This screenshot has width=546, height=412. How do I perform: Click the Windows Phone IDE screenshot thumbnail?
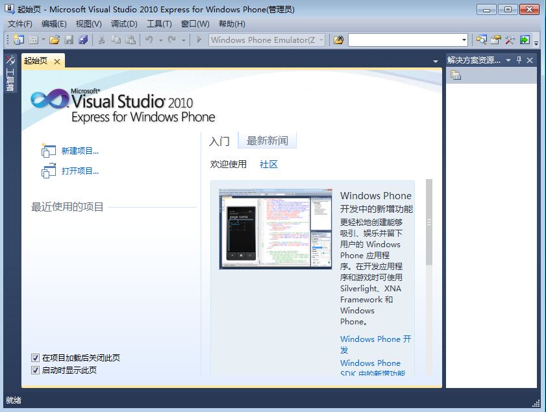click(275, 229)
